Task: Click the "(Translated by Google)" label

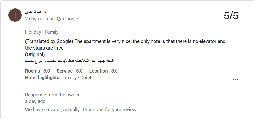Action: tap(49, 41)
